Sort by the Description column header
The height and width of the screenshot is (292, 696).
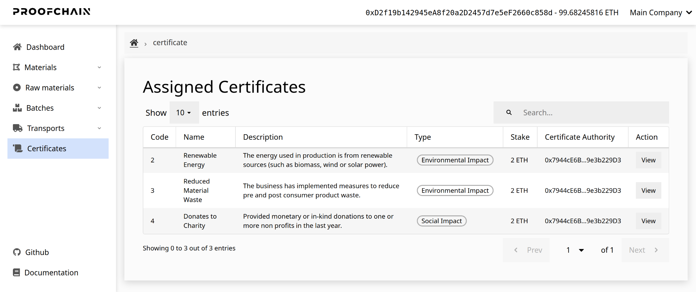point(321,137)
